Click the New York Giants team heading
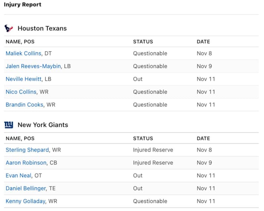Viewport: 264px width, 211px height. coord(43,125)
